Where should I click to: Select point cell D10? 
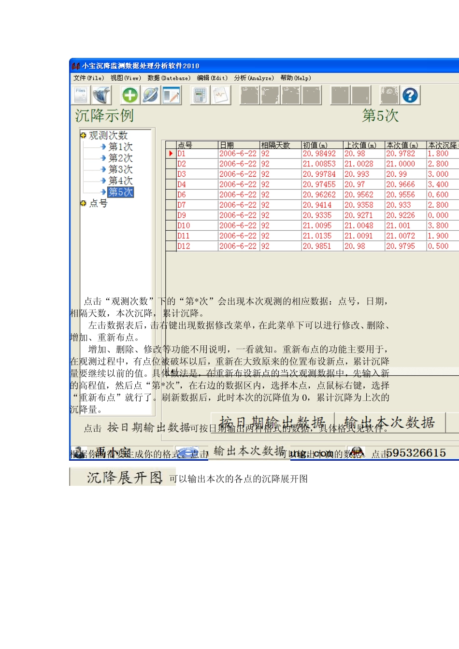coord(197,226)
